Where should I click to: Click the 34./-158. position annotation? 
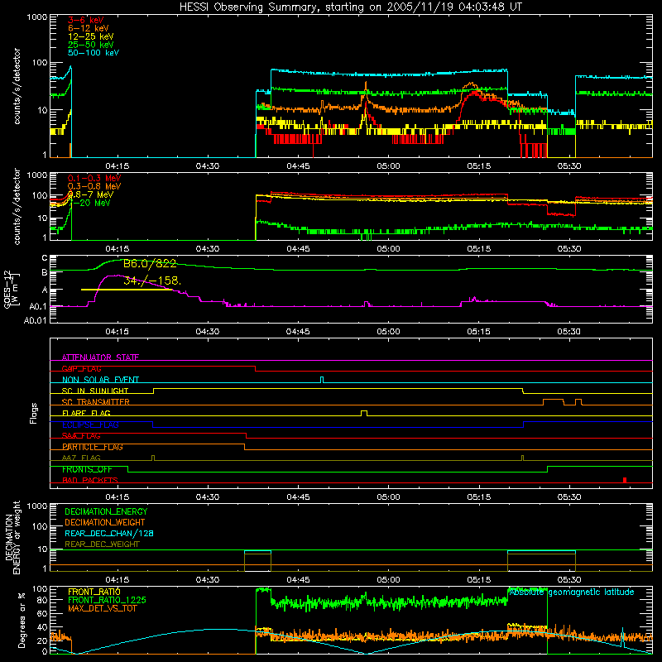[152, 281]
